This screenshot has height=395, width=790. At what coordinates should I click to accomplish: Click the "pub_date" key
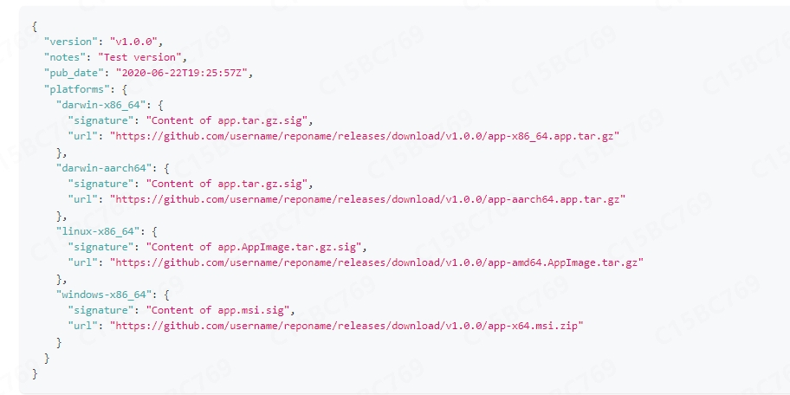[73, 72]
